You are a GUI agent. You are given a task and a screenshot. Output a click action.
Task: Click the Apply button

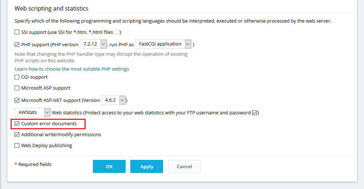[x=147, y=166]
